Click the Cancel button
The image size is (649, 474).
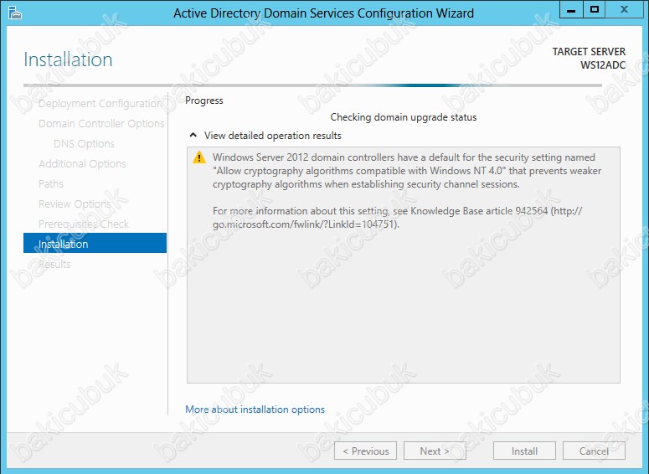(x=594, y=451)
